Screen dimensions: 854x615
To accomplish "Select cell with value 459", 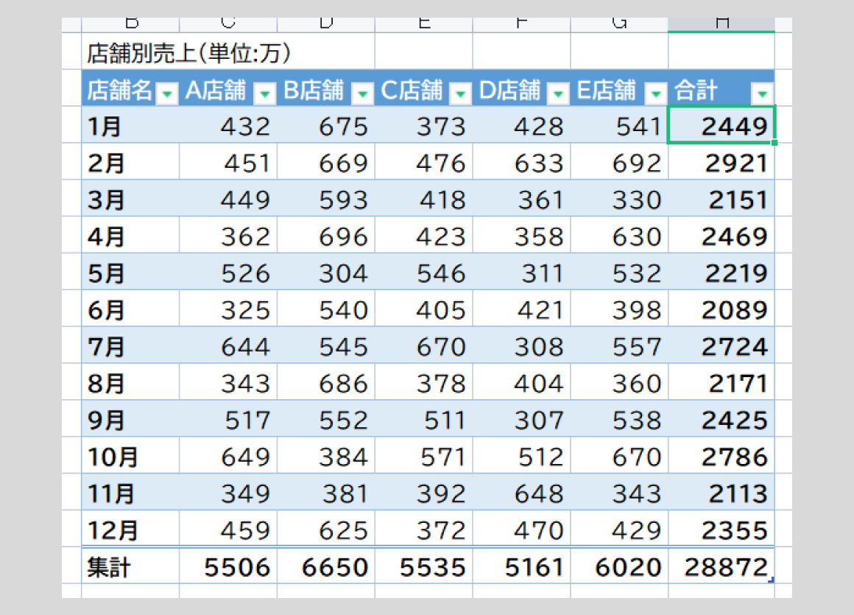I will (x=228, y=529).
